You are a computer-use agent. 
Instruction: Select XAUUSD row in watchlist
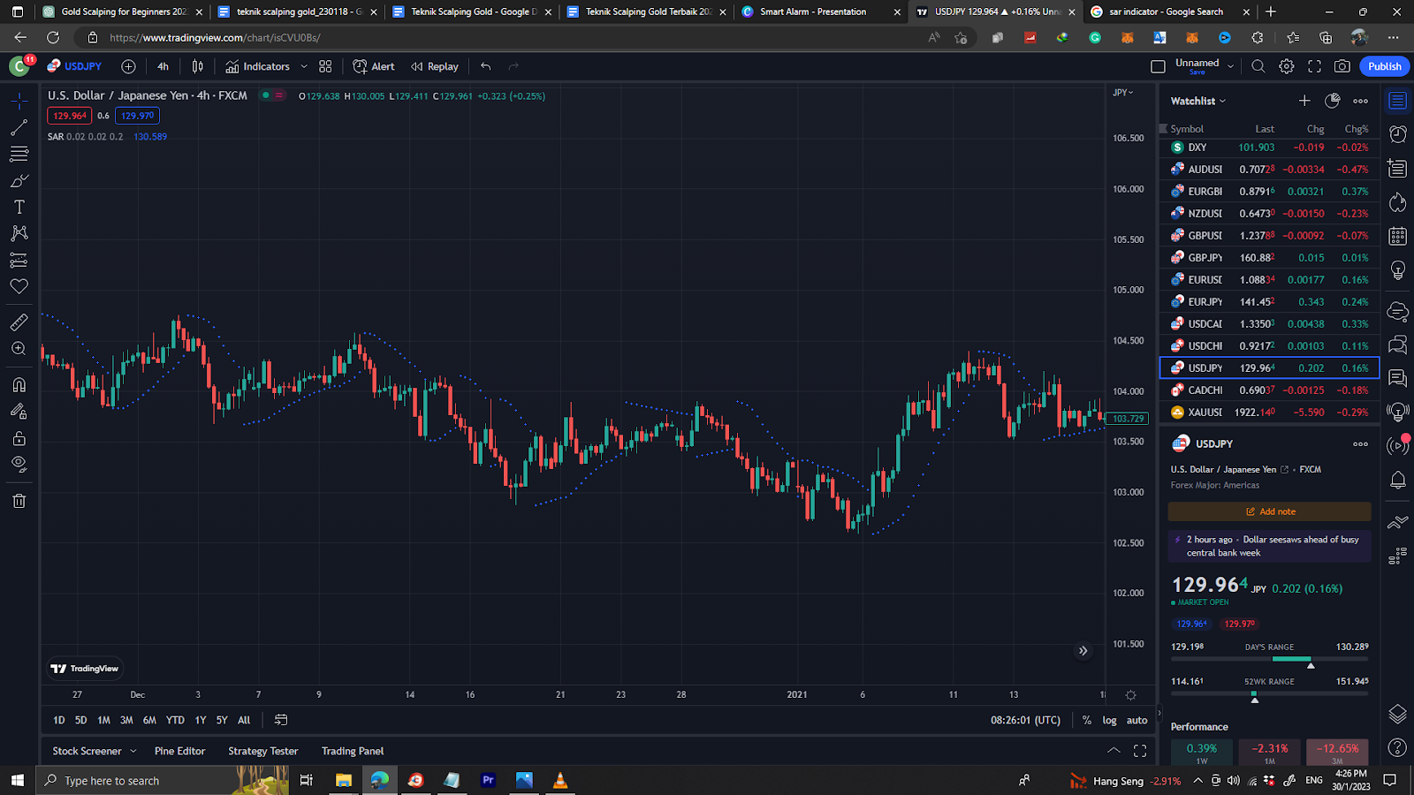[x=1269, y=412]
